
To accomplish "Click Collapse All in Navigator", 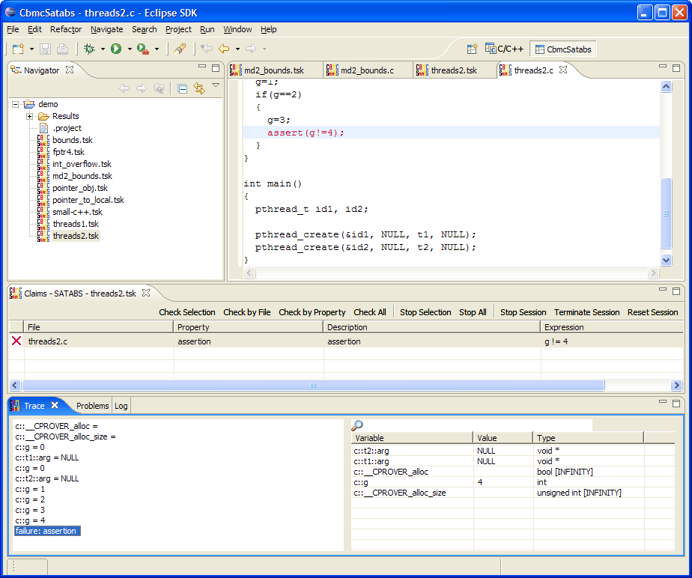I will click(182, 88).
